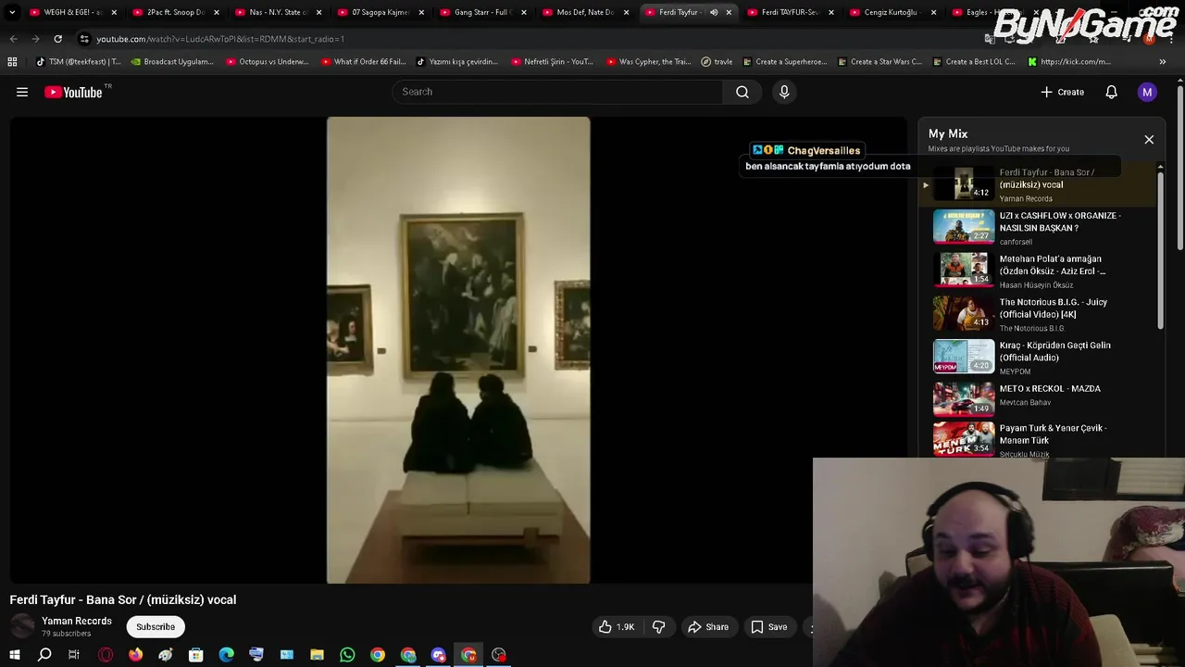Open YouTube notifications bell
The height and width of the screenshot is (667, 1185).
tap(1112, 92)
